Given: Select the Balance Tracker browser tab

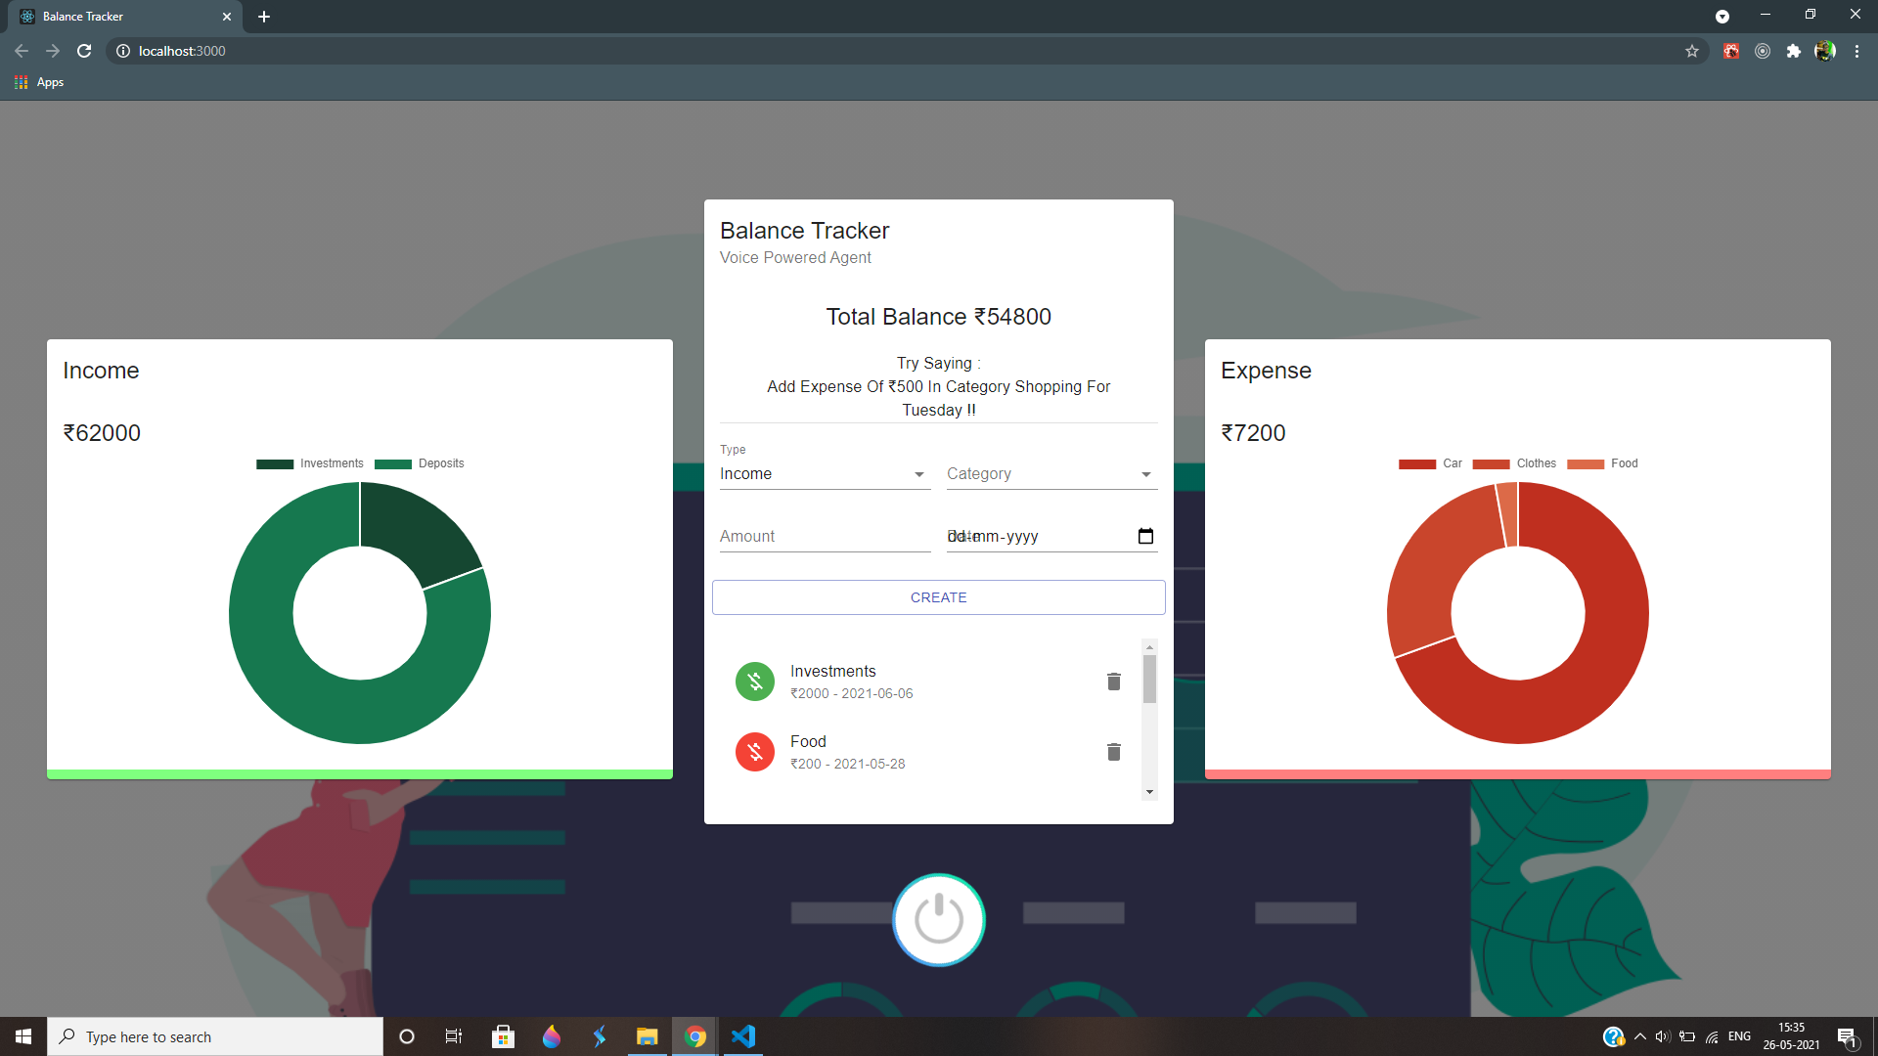Looking at the screenshot, I should point(127,17).
